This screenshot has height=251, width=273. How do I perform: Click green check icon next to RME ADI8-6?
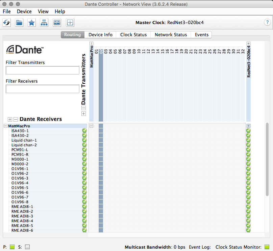coord(84,230)
